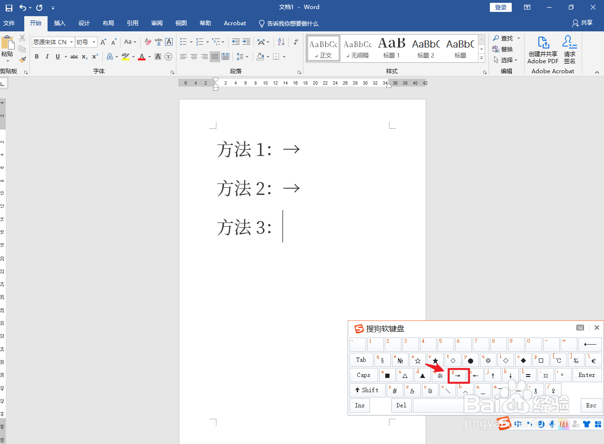The width and height of the screenshot is (604, 444).
Task: Click the Cut scissors icon
Action: (x=22, y=38)
